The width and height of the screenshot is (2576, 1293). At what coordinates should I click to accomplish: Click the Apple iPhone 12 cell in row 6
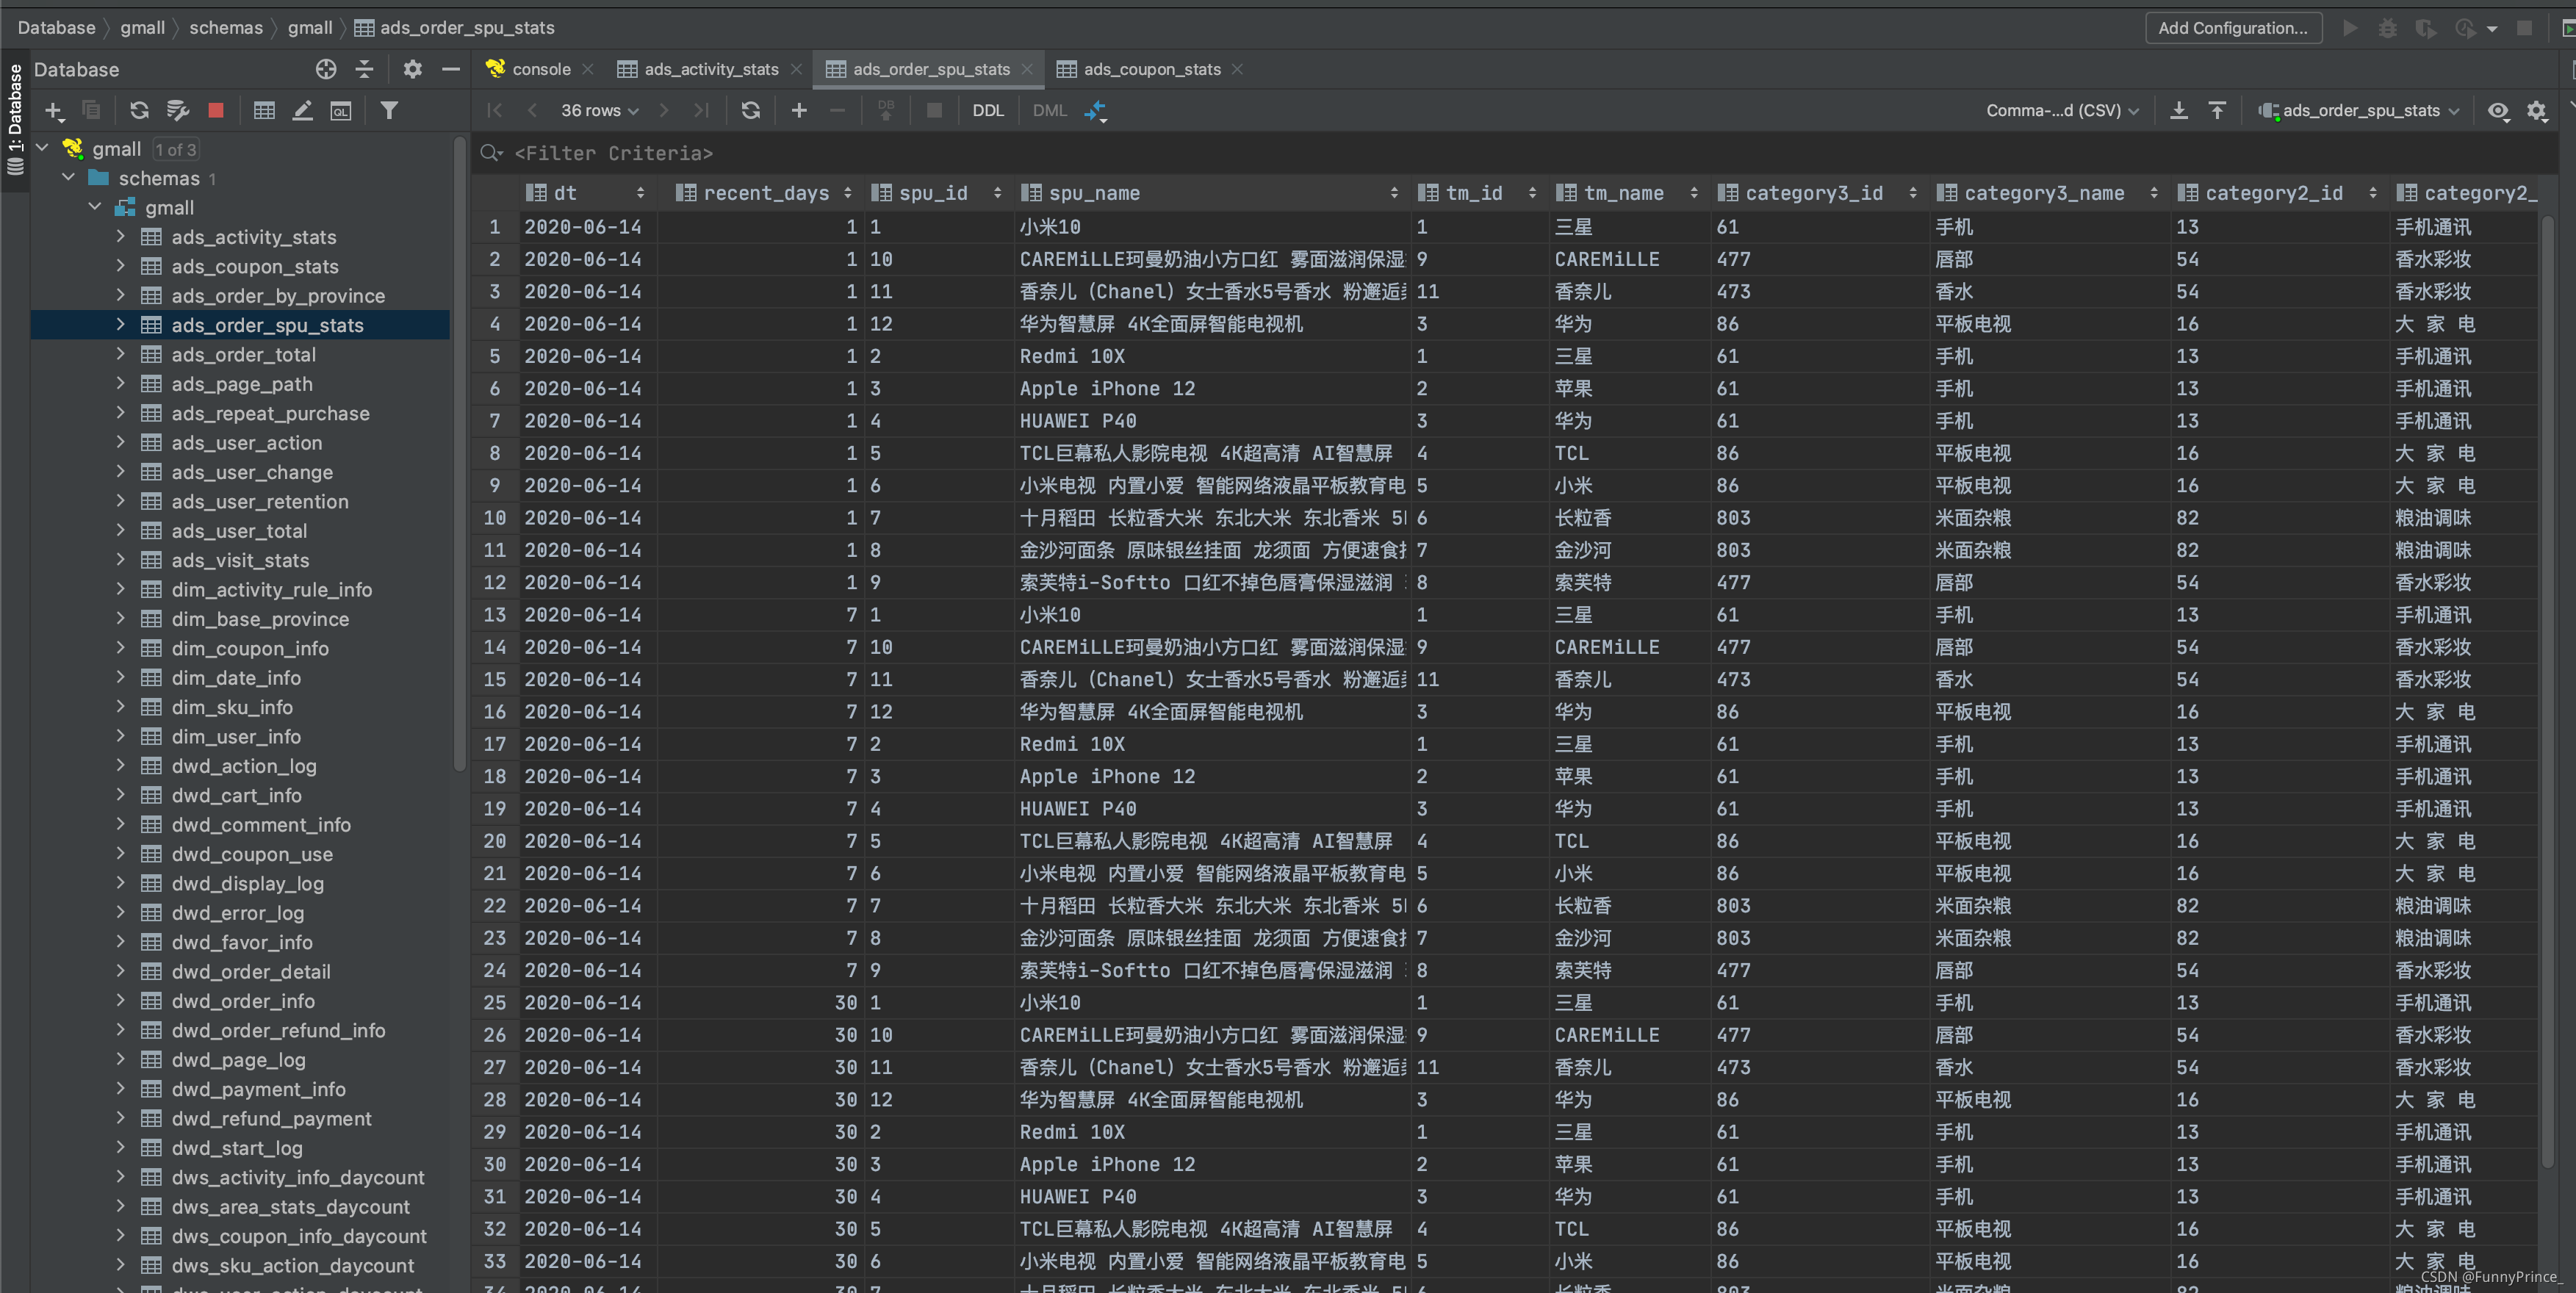(x=1211, y=388)
